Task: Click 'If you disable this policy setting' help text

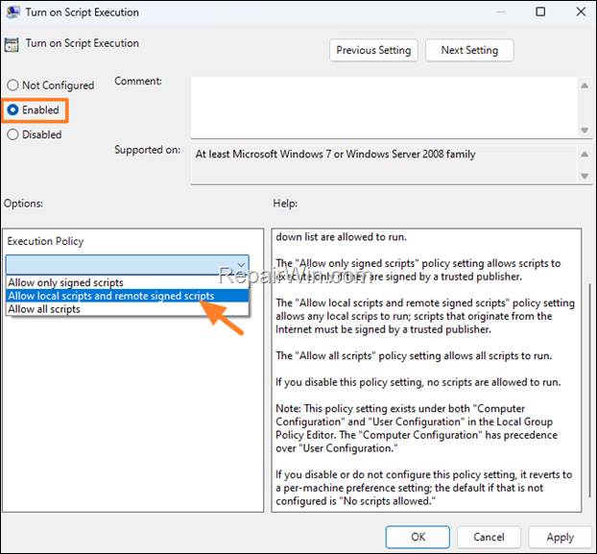Action: (418, 382)
